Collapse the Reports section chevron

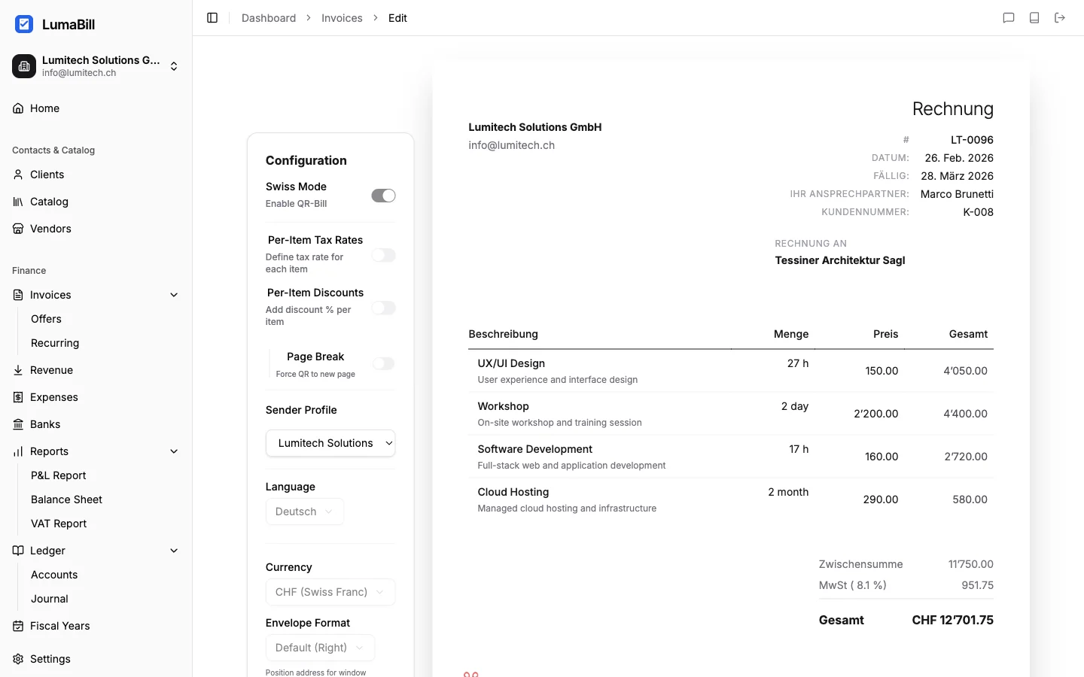coord(174,451)
